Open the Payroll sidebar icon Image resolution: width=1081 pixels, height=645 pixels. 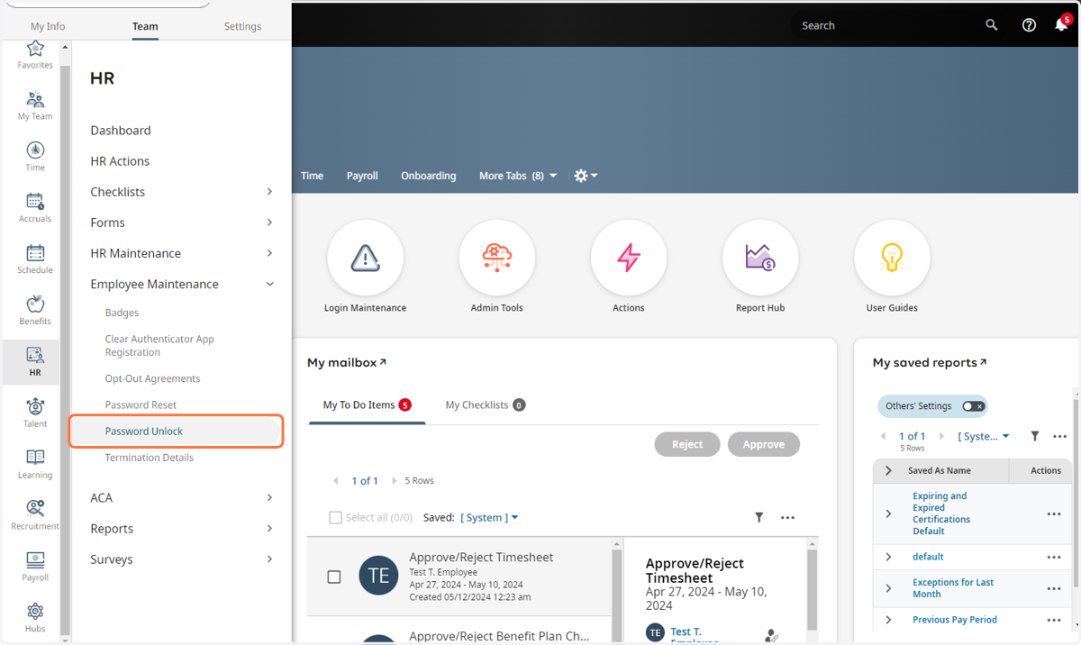point(35,568)
